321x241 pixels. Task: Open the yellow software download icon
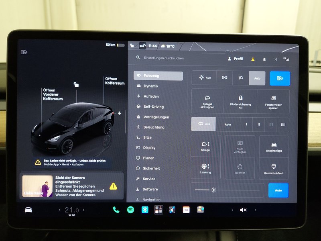click(x=253, y=59)
